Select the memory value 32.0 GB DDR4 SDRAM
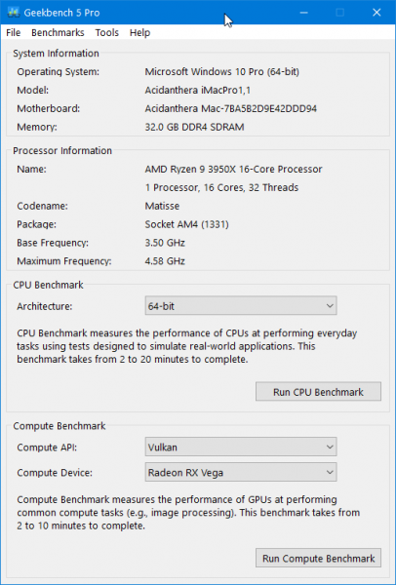Image resolution: width=396 pixels, height=585 pixels. (x=194, y=127)
